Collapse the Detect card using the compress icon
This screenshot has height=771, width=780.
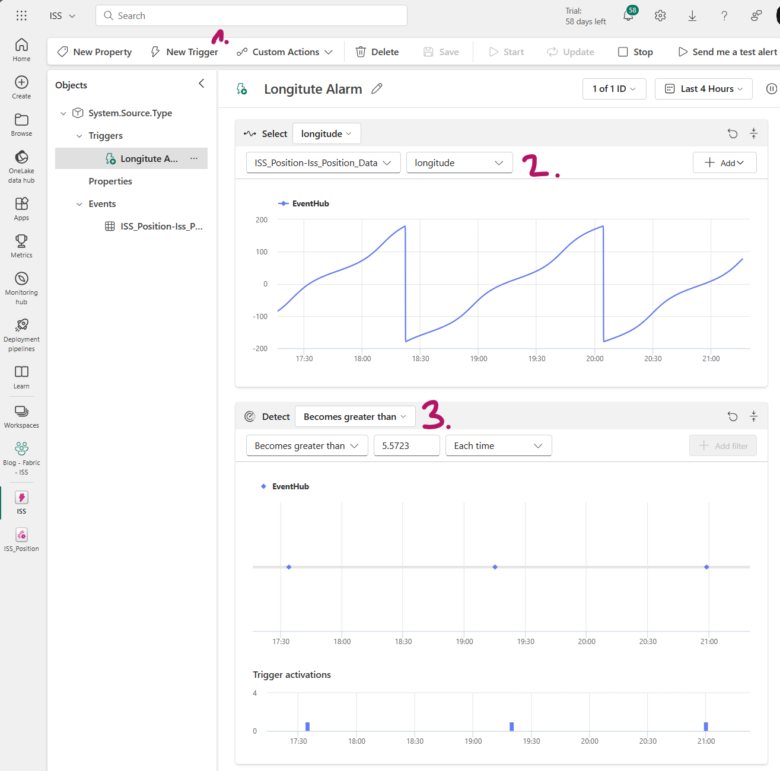pos(754,416)
